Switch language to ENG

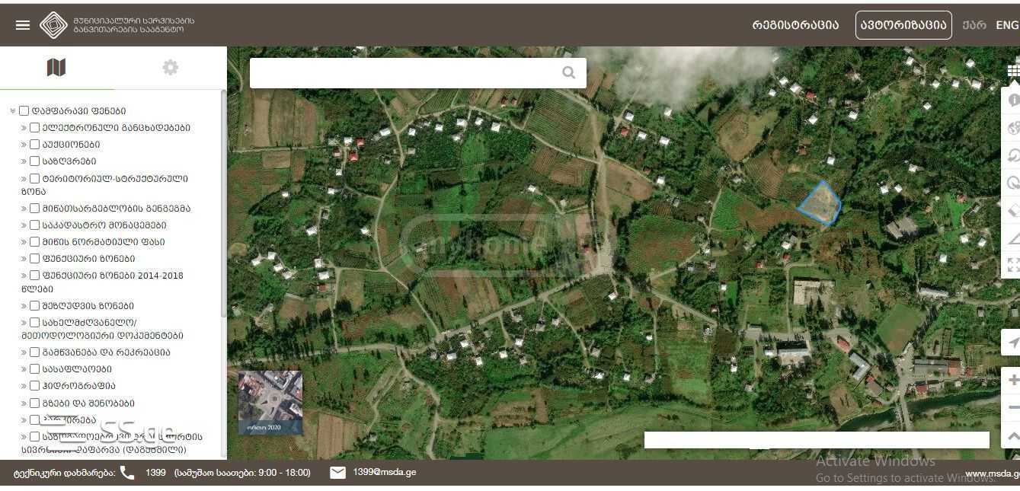pos(1006,25)
